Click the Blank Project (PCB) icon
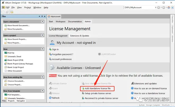This screenshot has height=107, width=175. point(6,60)
